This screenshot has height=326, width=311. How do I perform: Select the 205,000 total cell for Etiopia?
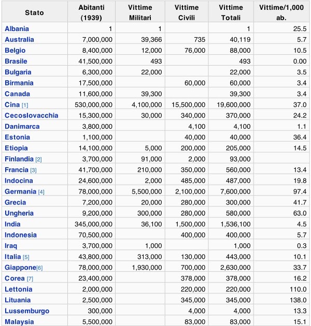point(231,148)
